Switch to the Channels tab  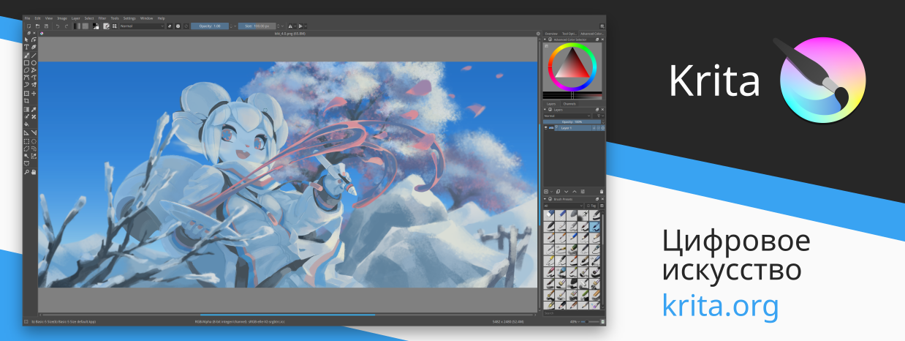(x=569, y=104)
